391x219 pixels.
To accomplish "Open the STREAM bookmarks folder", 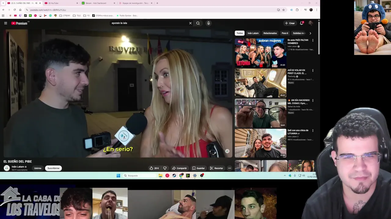I will pos(64,16).
